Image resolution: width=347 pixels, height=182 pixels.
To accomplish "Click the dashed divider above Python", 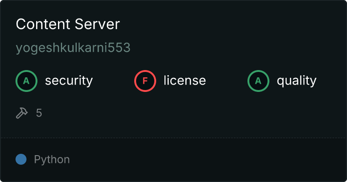I will [x=173, y=137].
